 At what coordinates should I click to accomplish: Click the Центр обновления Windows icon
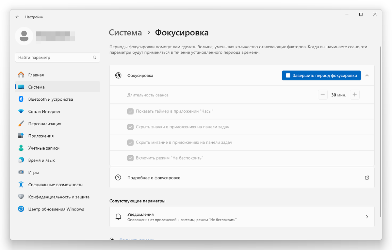(x=21, y=209)
